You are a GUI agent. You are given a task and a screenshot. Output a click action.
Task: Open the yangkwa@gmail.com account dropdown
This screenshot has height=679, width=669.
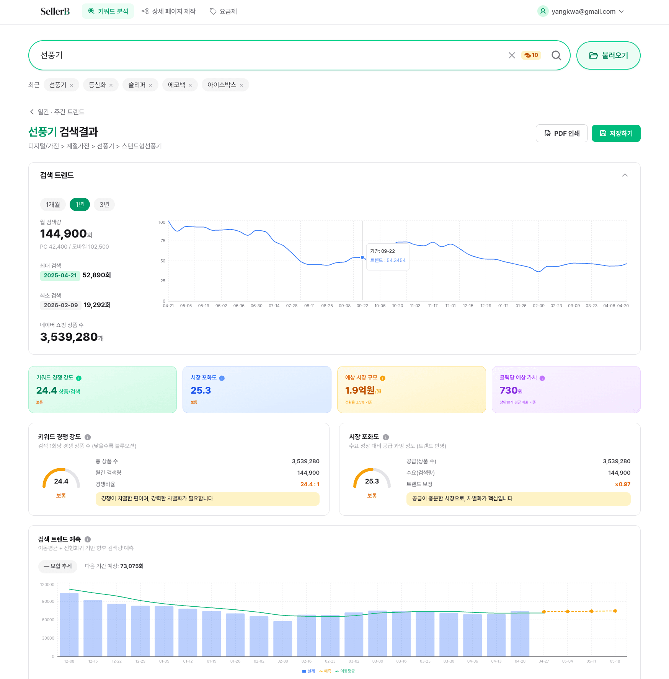coord(581,11)
